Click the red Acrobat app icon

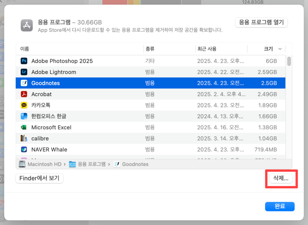[24, 94]
